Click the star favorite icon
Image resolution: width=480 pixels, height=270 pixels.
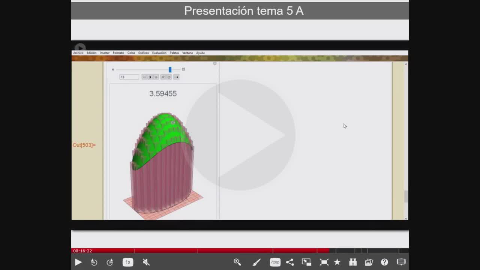(x=337, y=262)
